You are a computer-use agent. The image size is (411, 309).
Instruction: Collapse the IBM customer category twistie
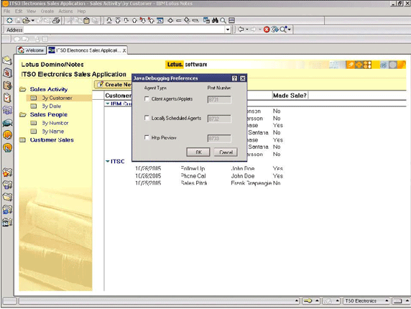pos(108,103)
